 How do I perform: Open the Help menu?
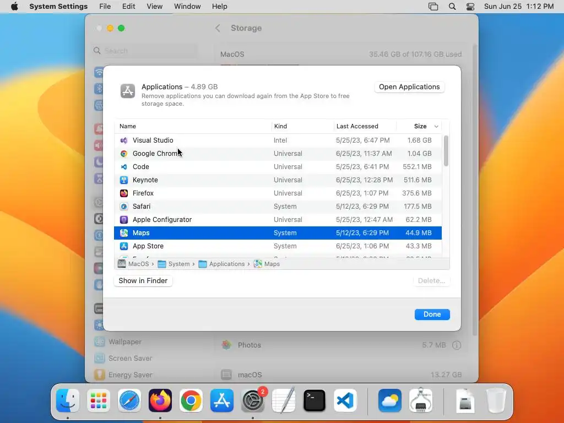[x=219, y=7]
